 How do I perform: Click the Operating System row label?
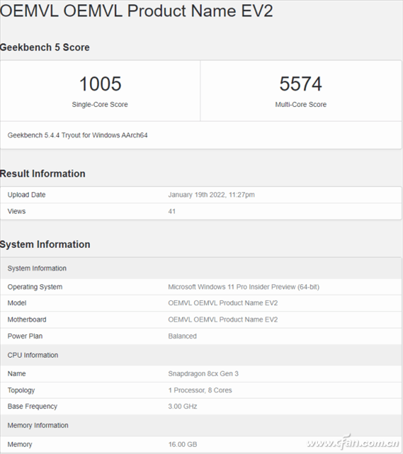[x=35, y=287]
